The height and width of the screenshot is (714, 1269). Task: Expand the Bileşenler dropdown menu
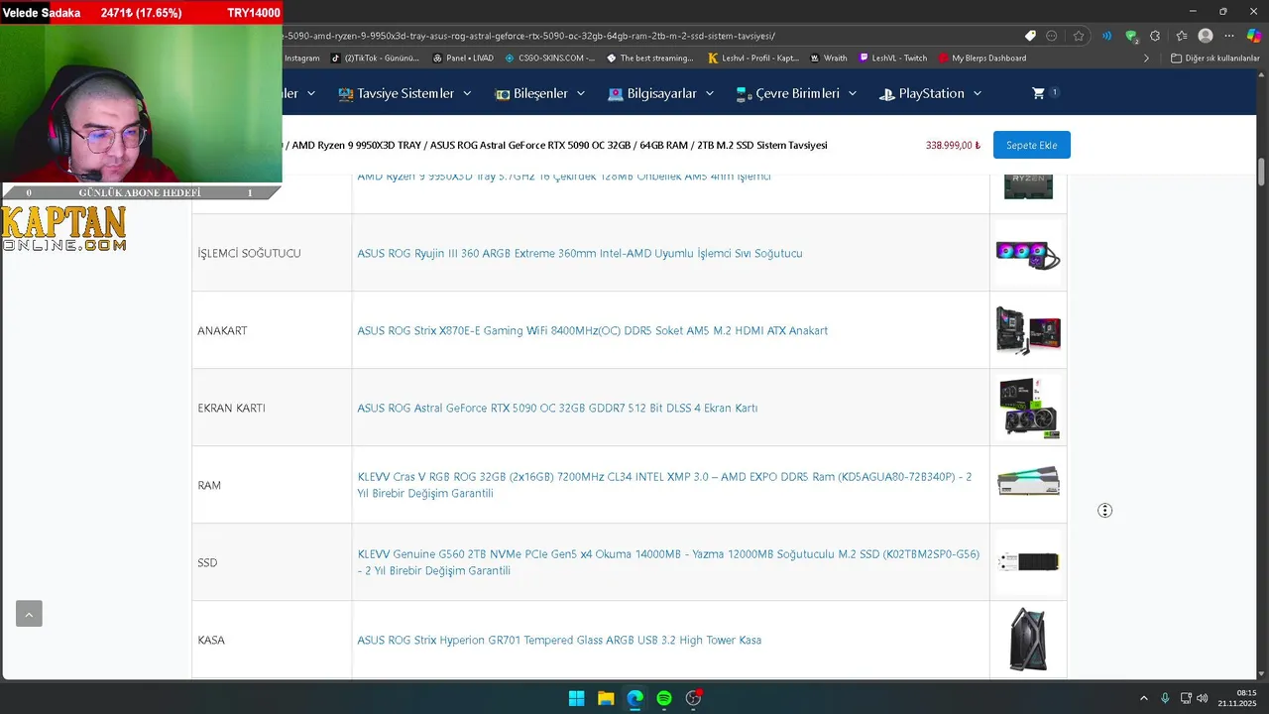click(x=581, y=94)
